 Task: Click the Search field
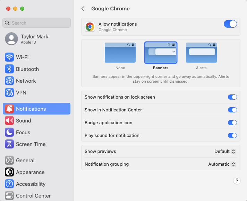(36, 23)
